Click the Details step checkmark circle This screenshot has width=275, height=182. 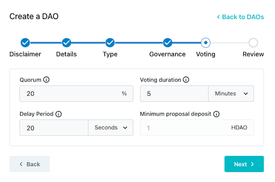coord(66,43)
